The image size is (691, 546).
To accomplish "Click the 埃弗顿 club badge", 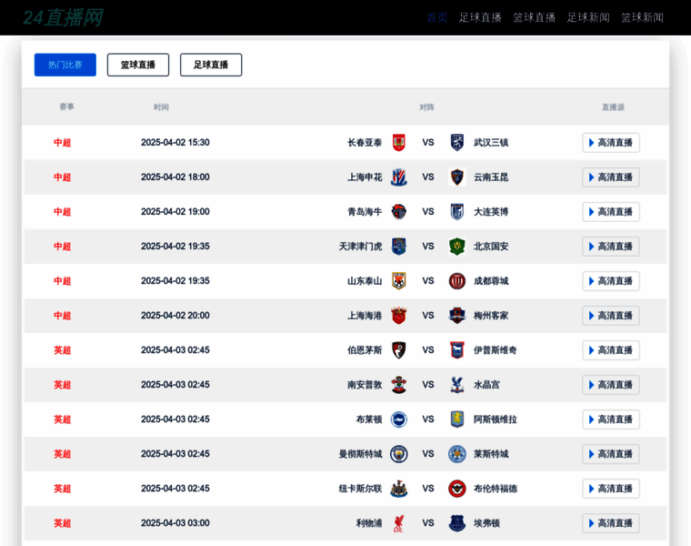I will [457, 523].
